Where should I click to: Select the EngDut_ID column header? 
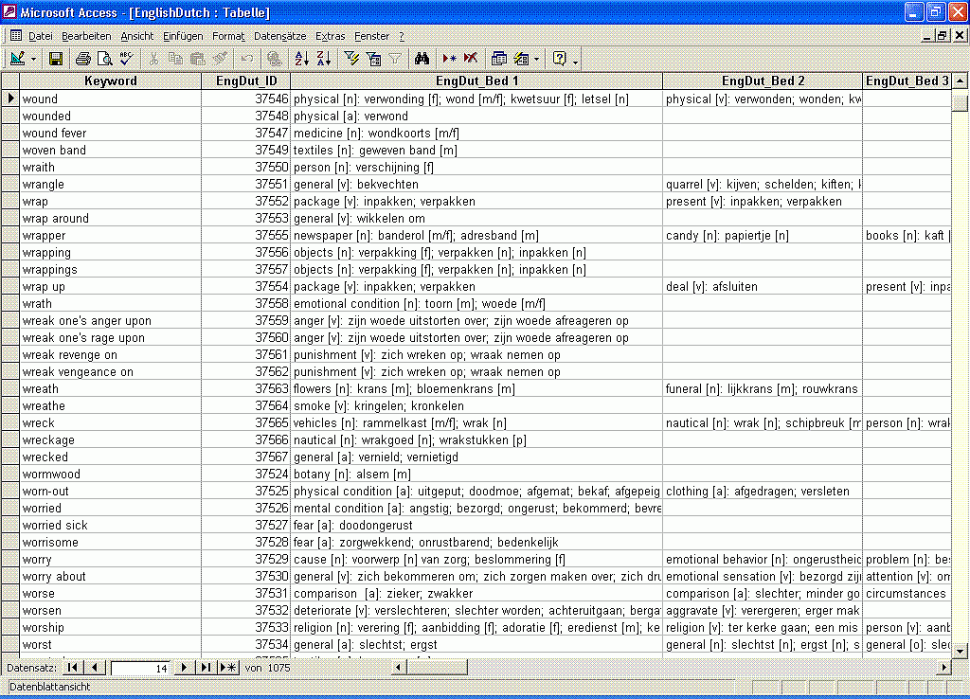point(246,81)
